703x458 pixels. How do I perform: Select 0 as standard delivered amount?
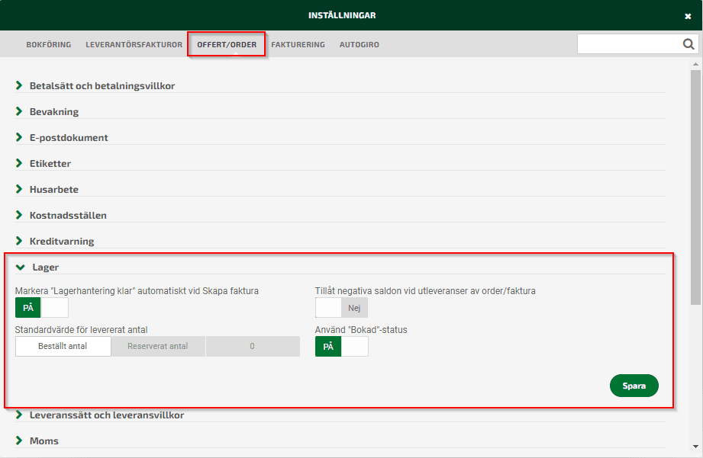tap(253, 346)
